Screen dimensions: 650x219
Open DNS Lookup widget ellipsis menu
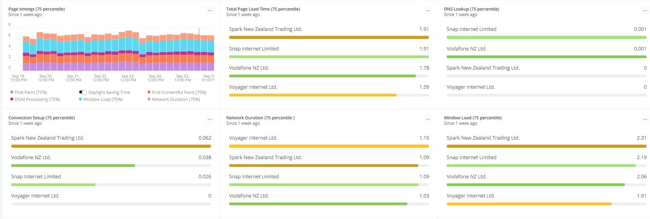[645, 11]
